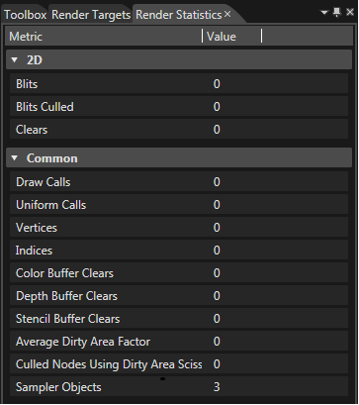Viewport: 359px width, 405px height.
Task: Open the panel options dropdown arrow
Action: pyautogui.click(x=324, y=13)
